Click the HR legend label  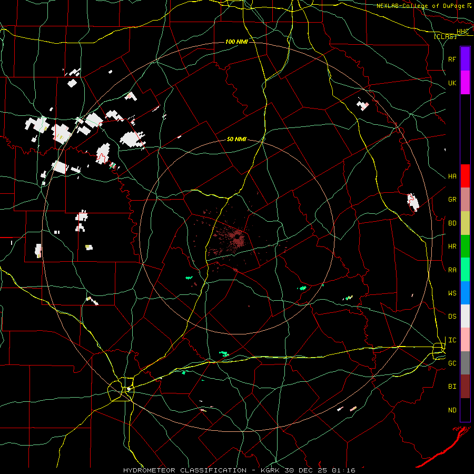coord(452,246)
